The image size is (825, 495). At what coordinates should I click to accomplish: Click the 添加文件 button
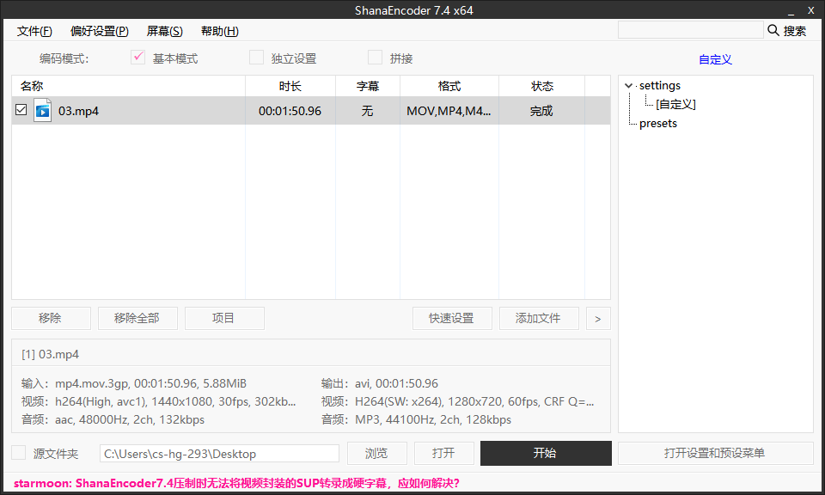click(539, 318)
